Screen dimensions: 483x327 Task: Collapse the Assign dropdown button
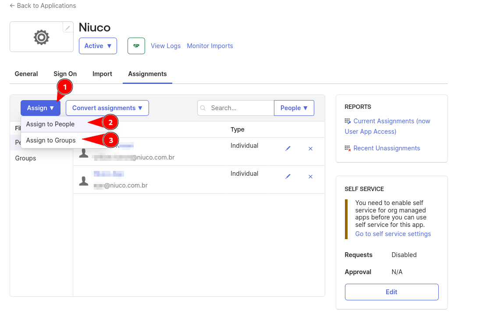(40, 108)
